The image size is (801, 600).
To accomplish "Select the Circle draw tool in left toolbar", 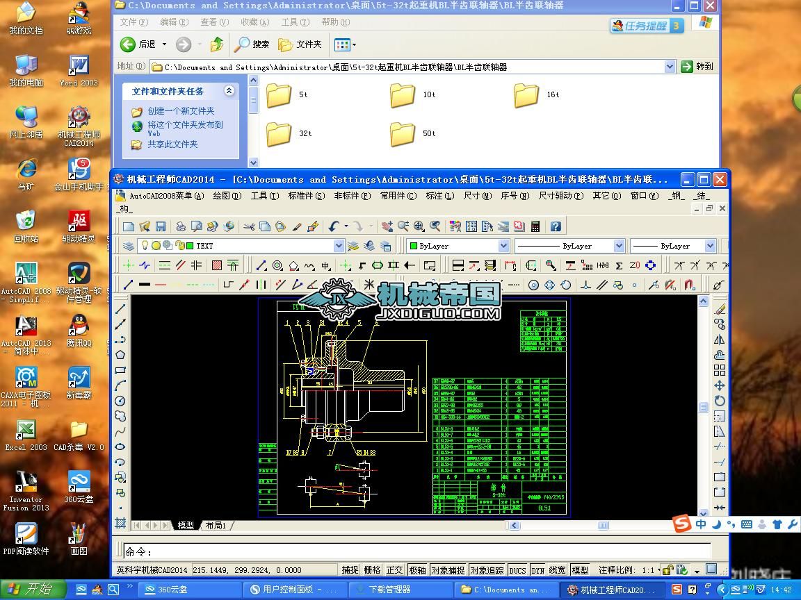I will click(120, 401).
